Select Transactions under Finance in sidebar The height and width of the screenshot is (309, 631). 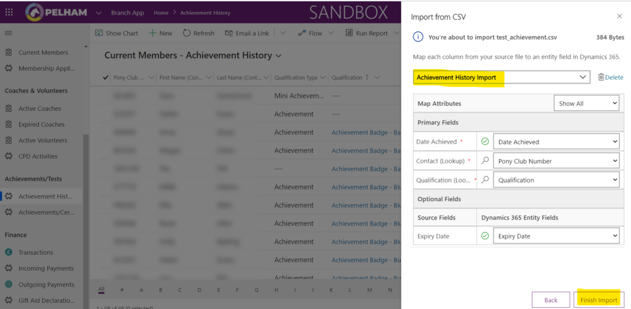36,252
